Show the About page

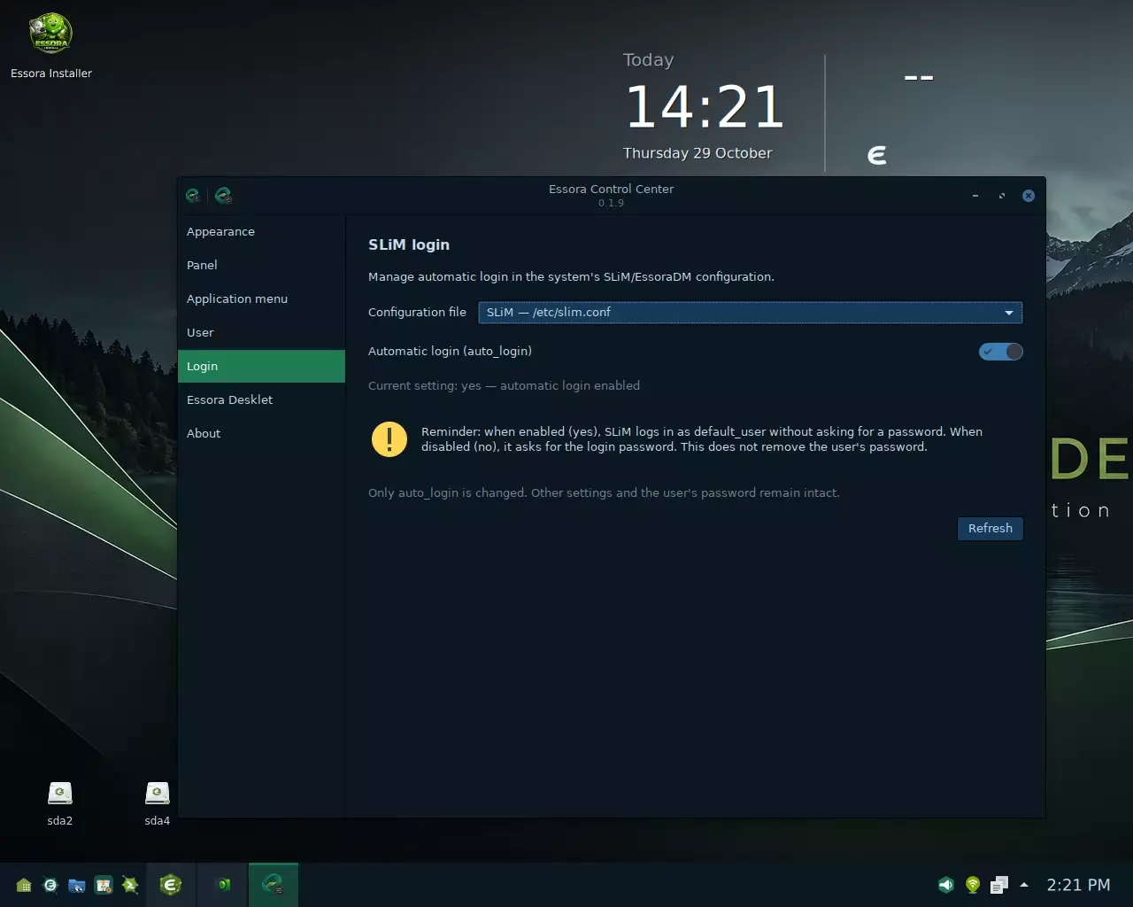[x=261, y=434]
